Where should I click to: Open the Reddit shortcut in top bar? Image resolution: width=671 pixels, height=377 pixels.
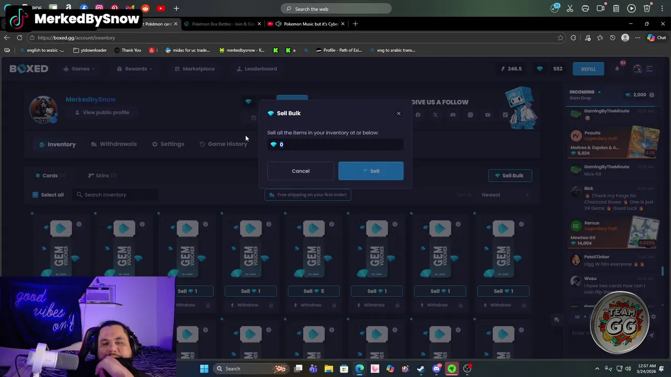tap(145, 8)
